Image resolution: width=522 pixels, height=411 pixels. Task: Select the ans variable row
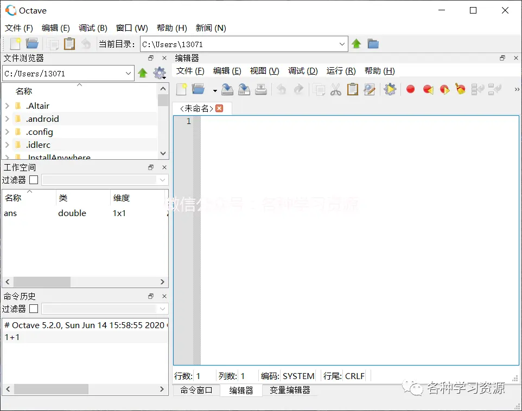point(85,213)
